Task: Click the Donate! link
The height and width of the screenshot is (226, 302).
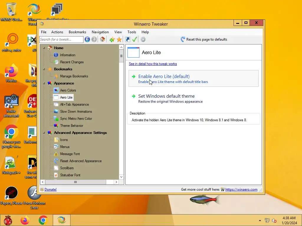Action: 50,190
